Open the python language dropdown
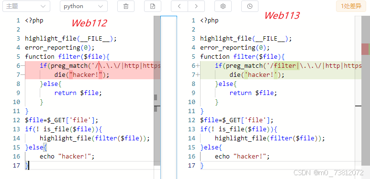This screenshot has height=179, width=370. [84, 6]
